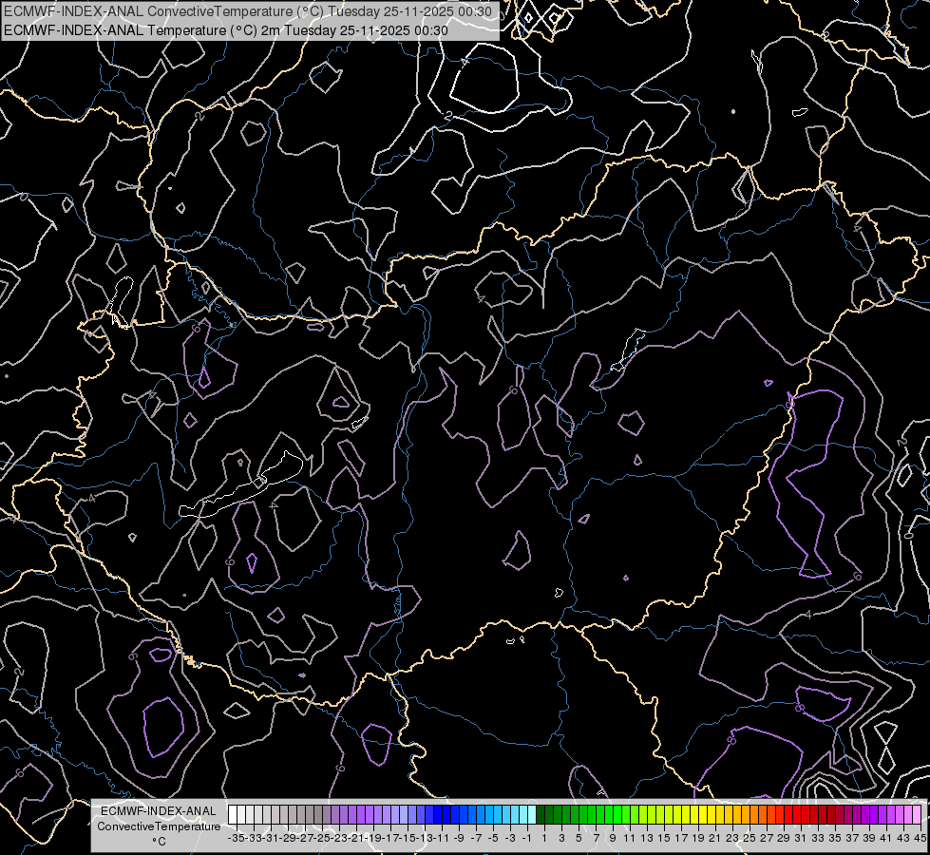Click the -35 value on the color scale
This screenshot has width=930, height=855.
(x=236, y=838)
